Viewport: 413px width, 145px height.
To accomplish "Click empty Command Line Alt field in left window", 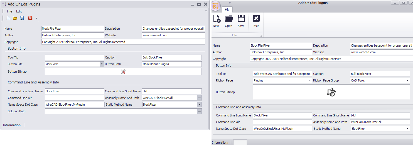I will click(74, 98).
